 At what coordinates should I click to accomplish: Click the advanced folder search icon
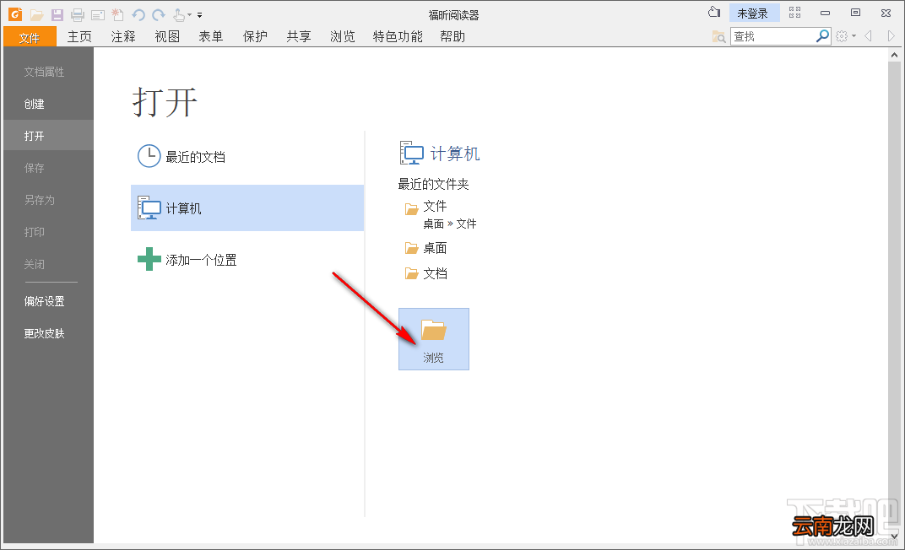pyautogui.click(x=718, y=36)
